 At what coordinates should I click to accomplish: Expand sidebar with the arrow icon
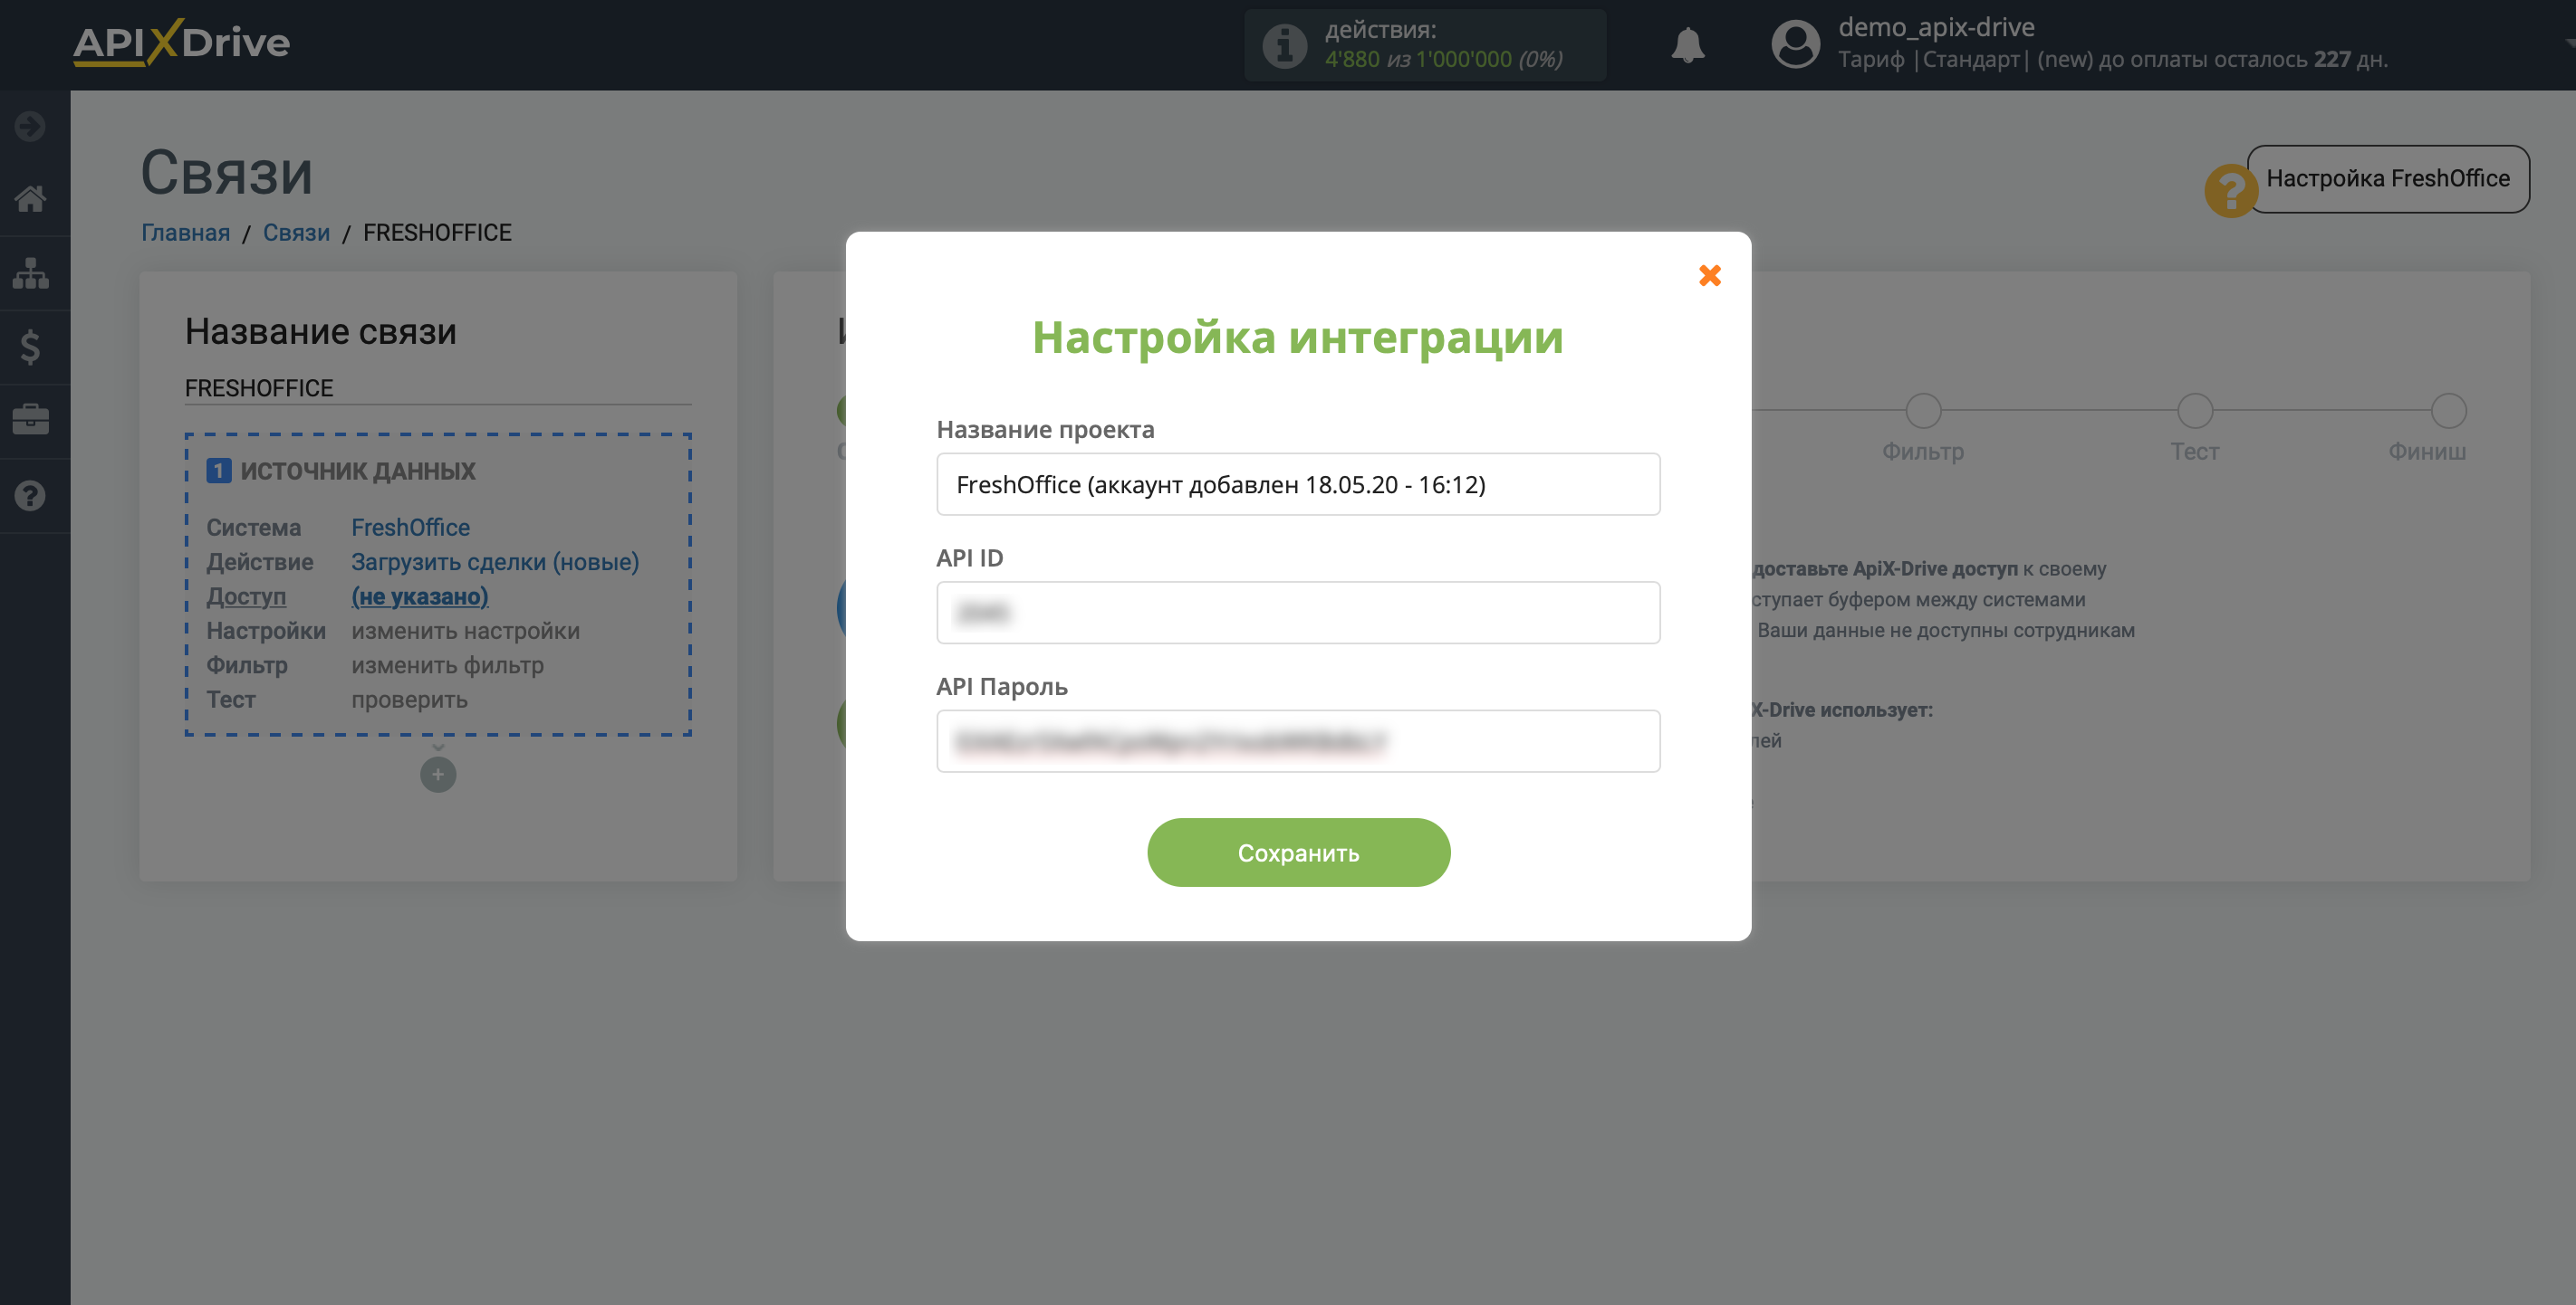point(30,126)
